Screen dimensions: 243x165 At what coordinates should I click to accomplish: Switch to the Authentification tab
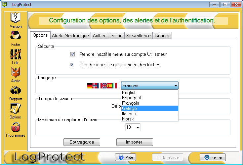[x=107, y=36]
